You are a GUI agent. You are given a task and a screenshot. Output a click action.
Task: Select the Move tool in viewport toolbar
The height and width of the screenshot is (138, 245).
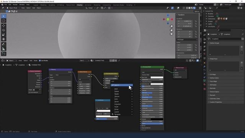click(4, 26)
